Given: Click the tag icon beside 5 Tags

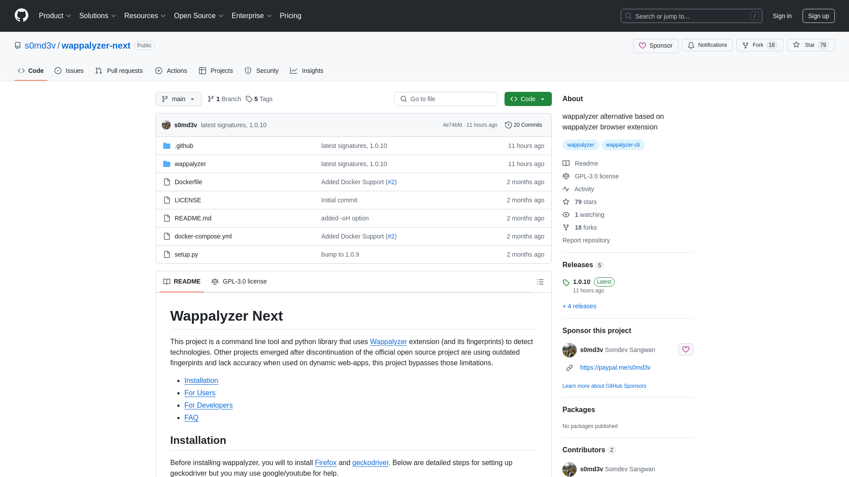Looking at the screenshot, I should [249, 99].
